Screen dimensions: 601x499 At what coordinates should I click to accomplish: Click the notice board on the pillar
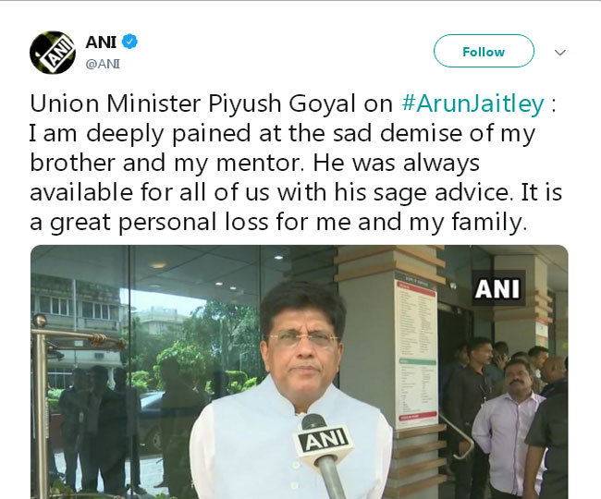[x=416, y=350]
